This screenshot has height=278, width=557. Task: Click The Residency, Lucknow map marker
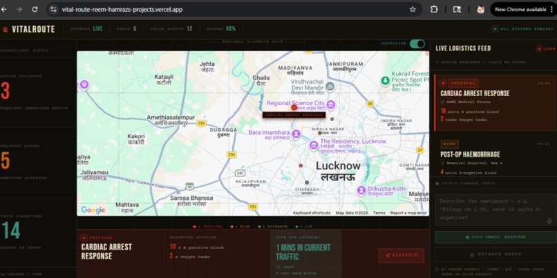pos(313,145)
